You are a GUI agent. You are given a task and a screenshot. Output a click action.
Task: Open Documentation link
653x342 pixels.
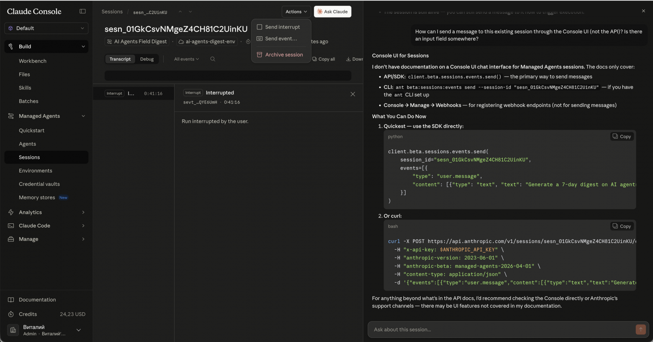click(37, 299)
